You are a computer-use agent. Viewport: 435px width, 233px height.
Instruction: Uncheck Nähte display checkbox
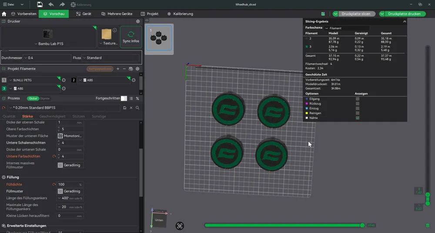tap(357, 118)
